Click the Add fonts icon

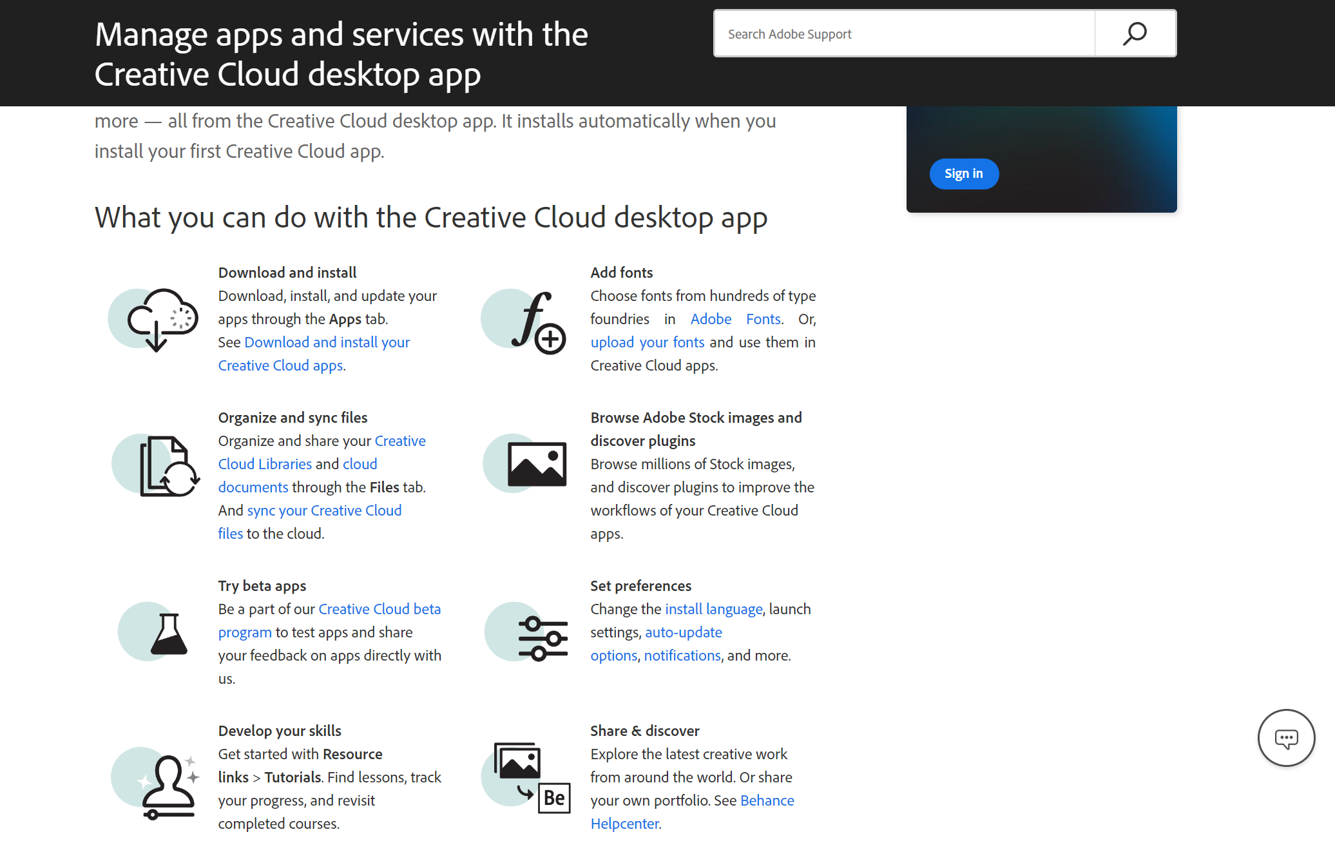(x=524, y=321)
